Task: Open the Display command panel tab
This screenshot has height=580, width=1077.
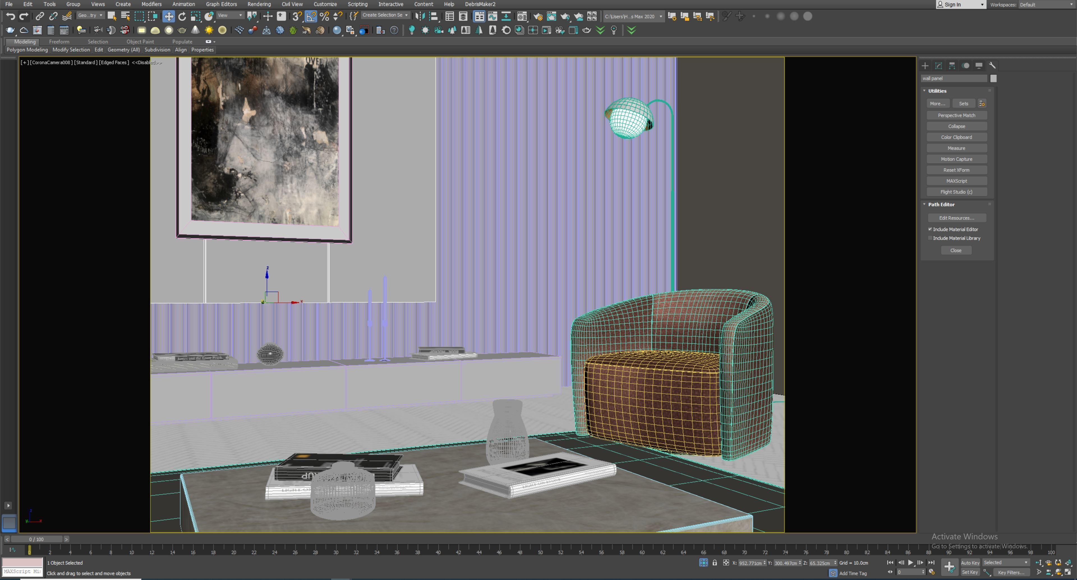Action: click(x=979, y=66)
